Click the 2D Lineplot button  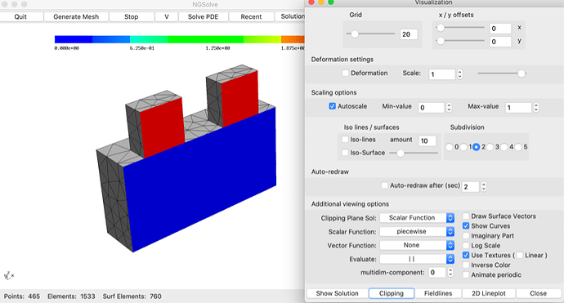489,293
